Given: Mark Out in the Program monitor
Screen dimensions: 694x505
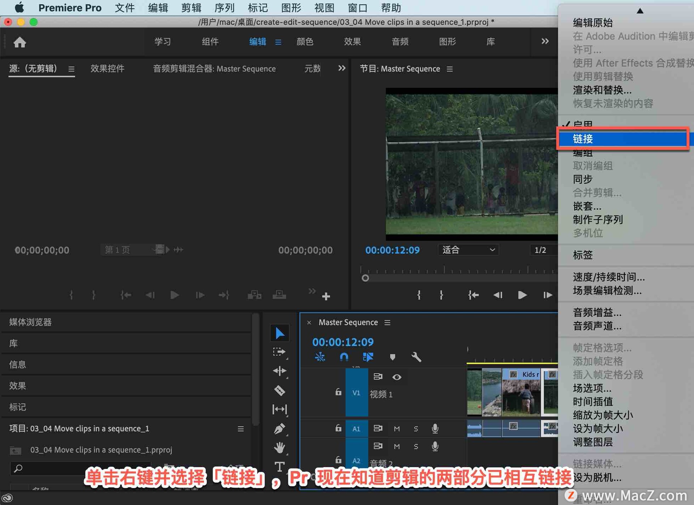Looking at the screenshot, I should pos(441,295).
